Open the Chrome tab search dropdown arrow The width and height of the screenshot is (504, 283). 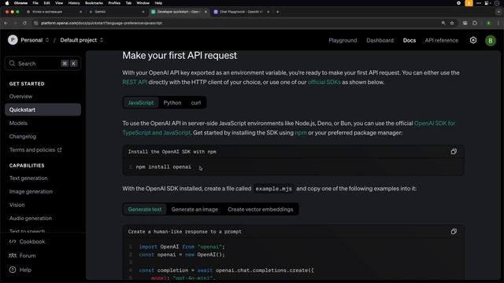498,12
